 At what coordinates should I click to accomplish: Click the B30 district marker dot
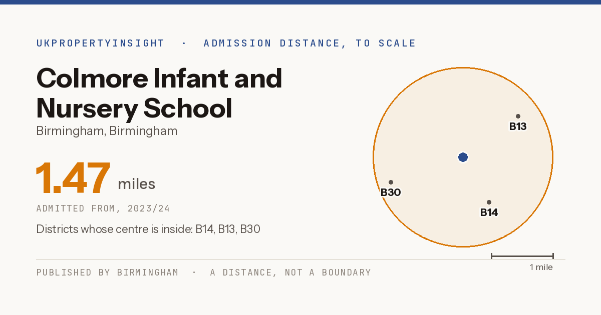point(391,182)
